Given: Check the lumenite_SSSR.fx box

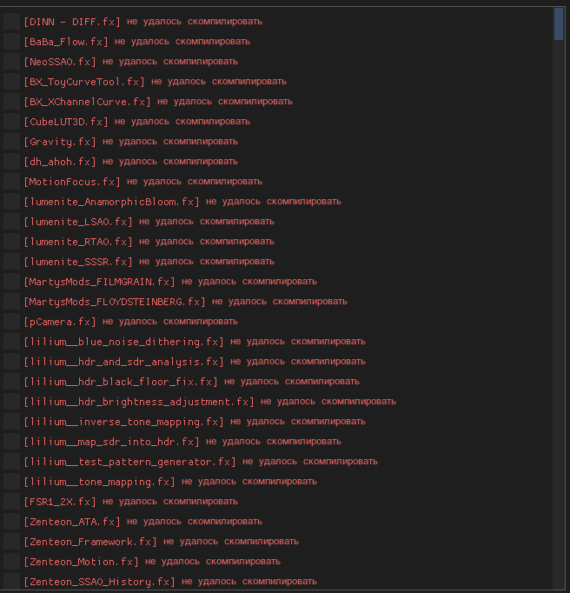Looking at the screenshot, I should coord(11,262).
